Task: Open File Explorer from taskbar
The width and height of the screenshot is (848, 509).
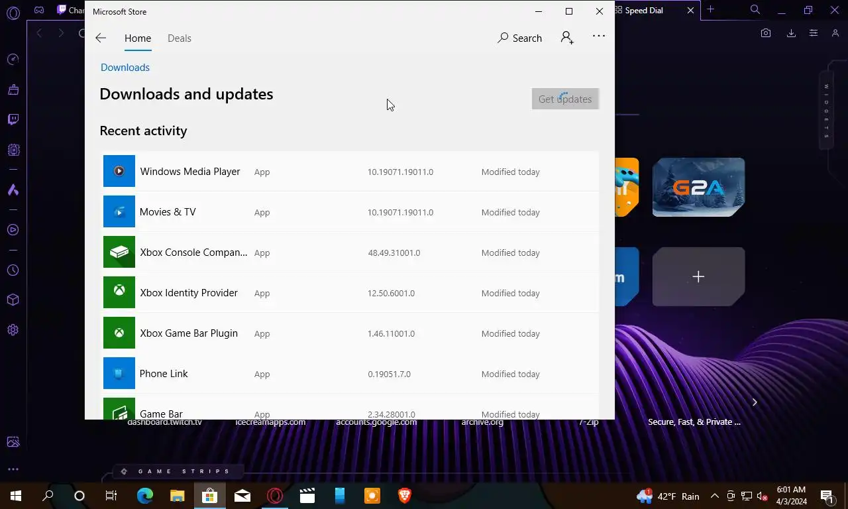Action: click(x=177, y=496)
